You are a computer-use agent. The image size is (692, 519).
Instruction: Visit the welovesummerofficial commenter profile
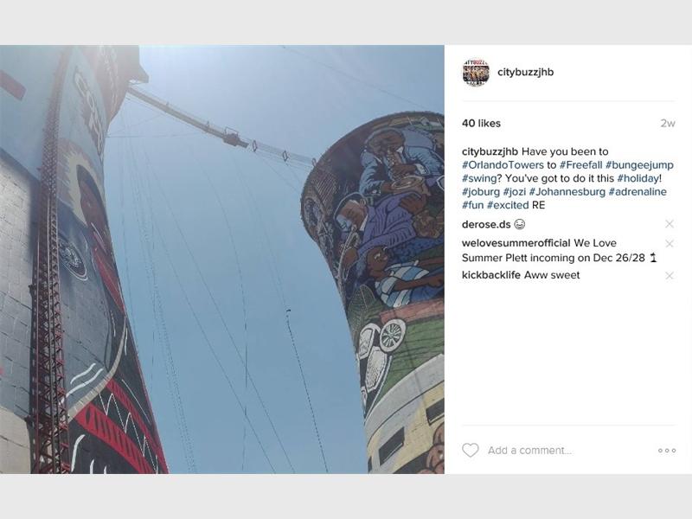(x=516, y=243)
